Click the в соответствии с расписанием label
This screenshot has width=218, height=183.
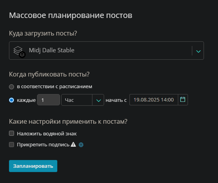pyautogui.click(x=55, y=87)
